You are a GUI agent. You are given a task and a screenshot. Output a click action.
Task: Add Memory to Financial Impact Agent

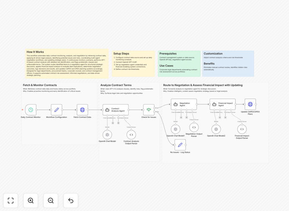coord(220,117)
